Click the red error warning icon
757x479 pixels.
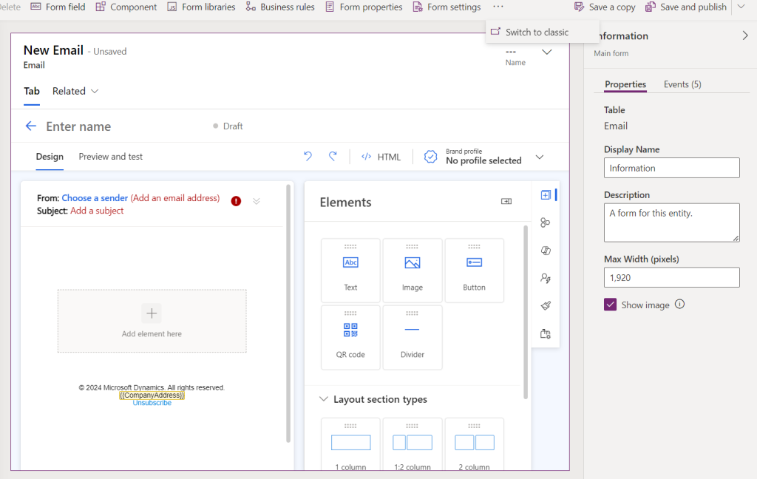[236, 201]
